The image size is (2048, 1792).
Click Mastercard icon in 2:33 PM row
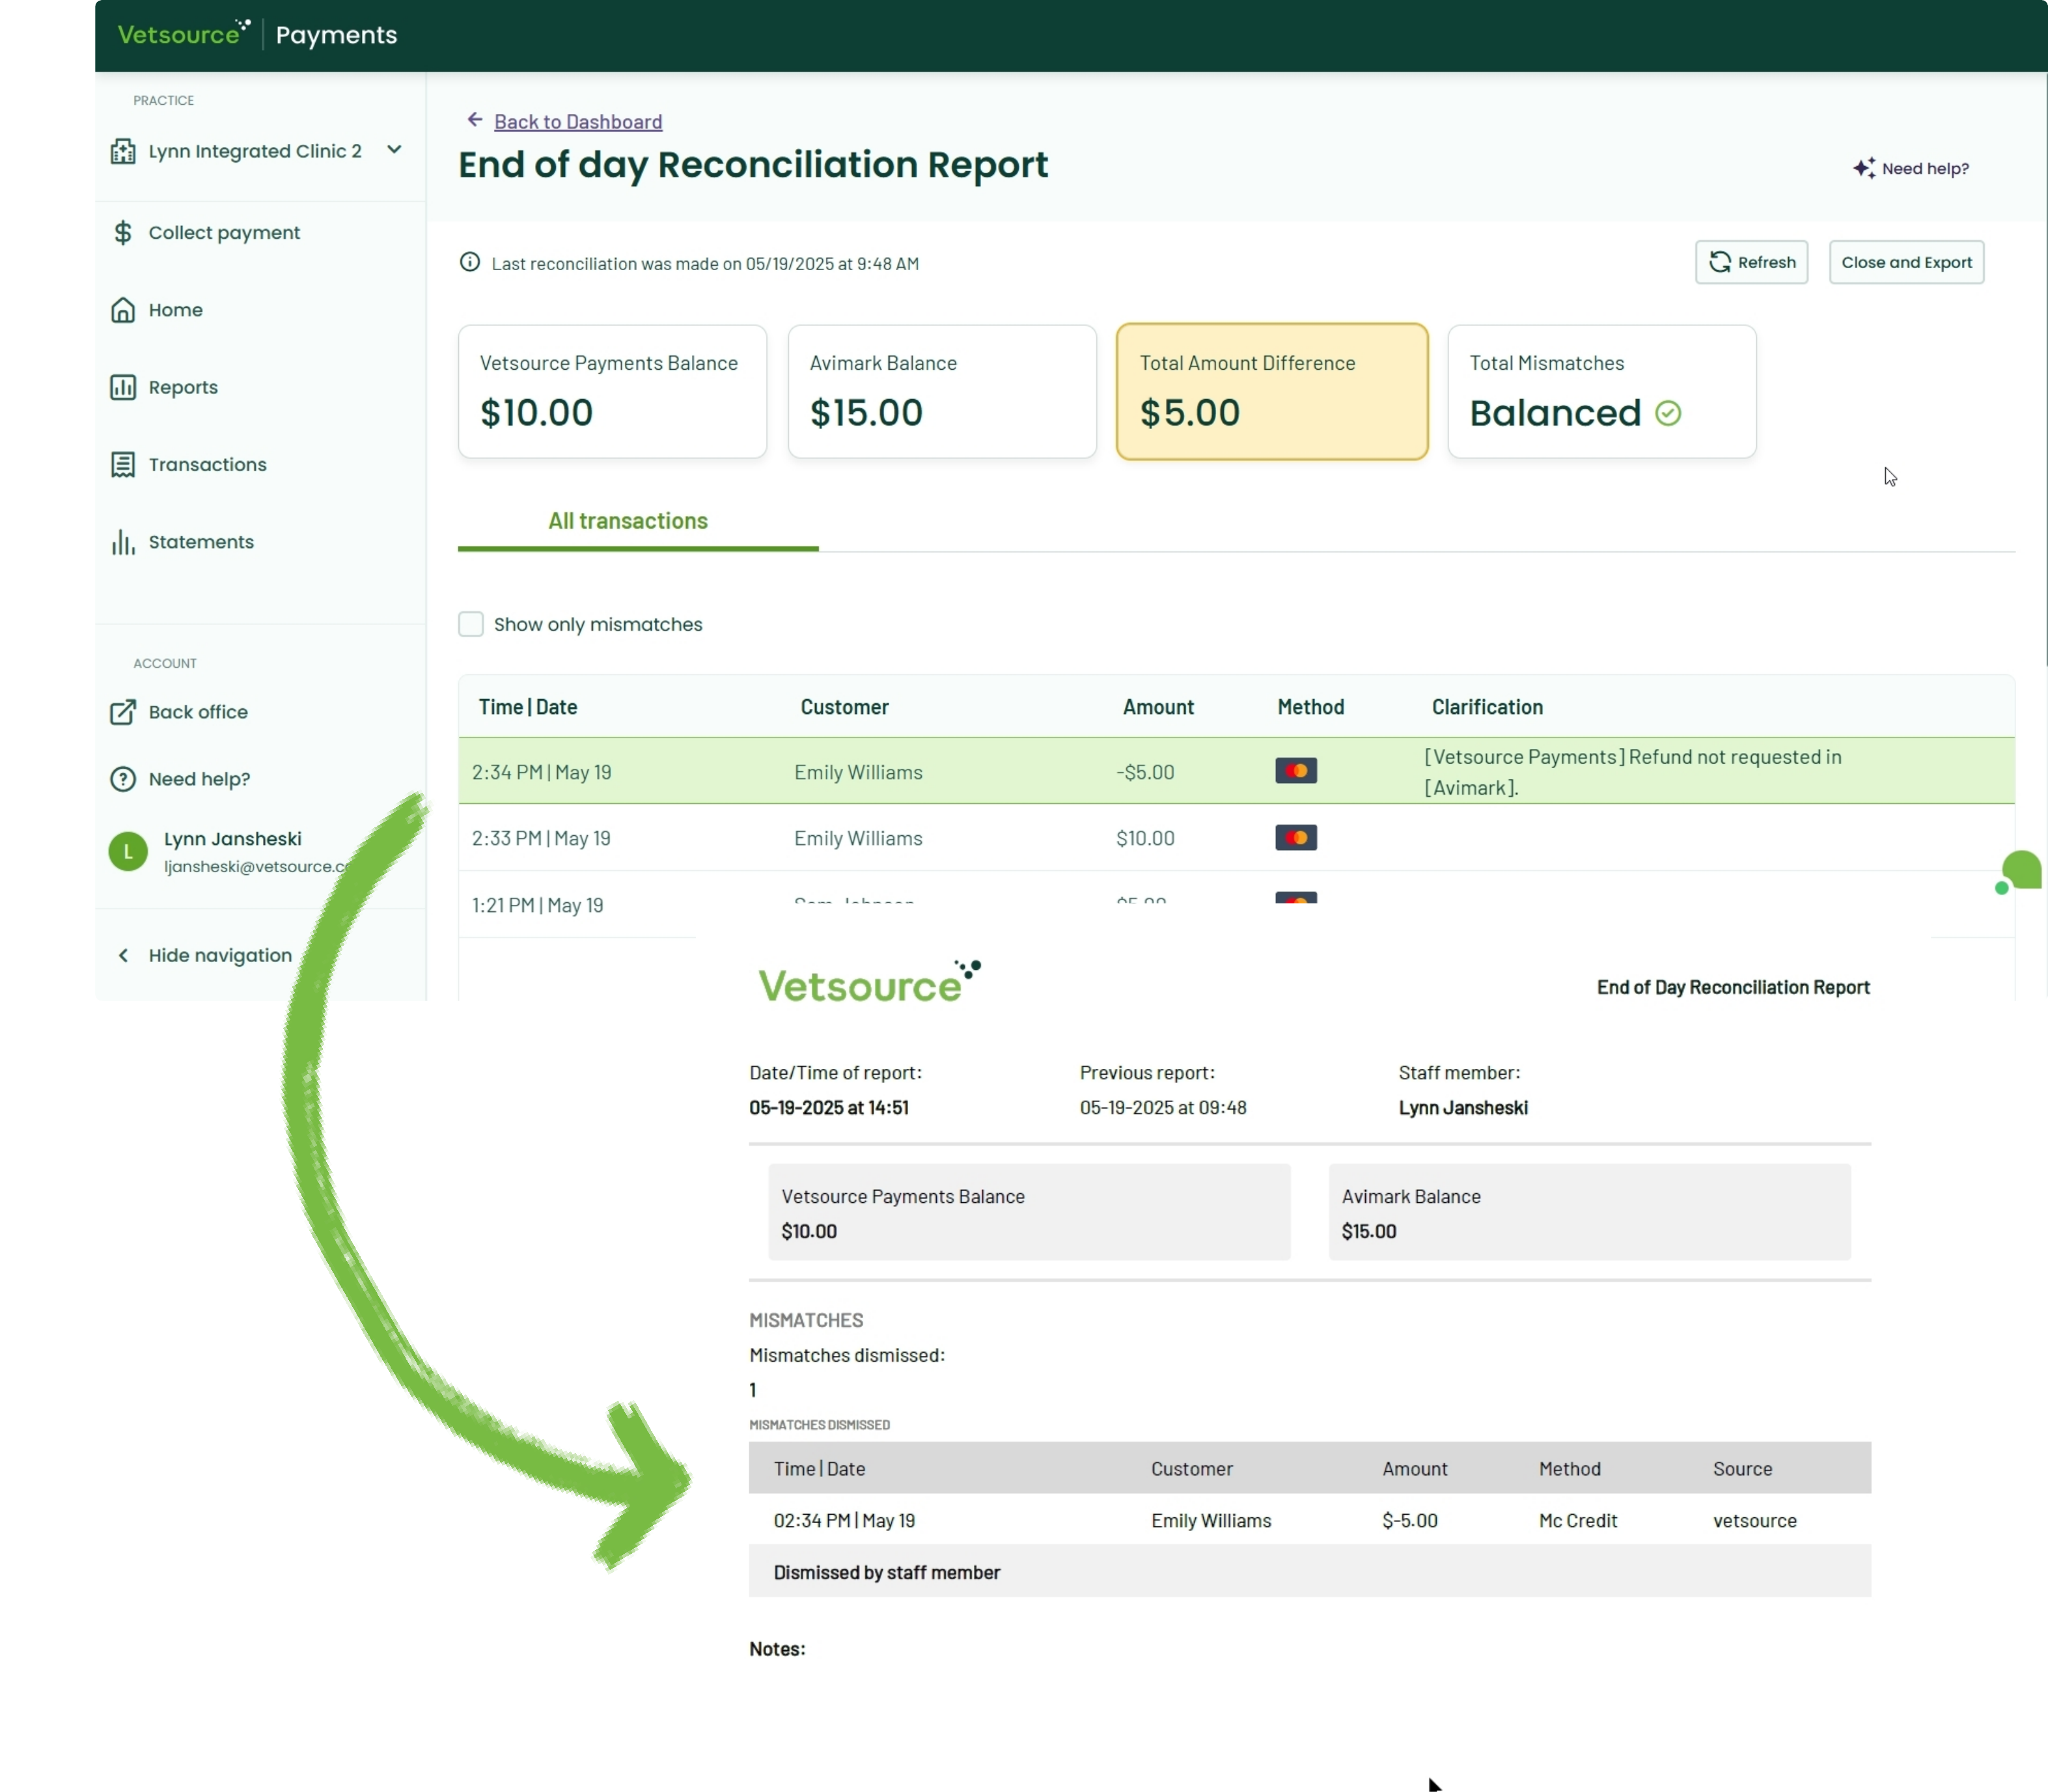coord(1296,838)
